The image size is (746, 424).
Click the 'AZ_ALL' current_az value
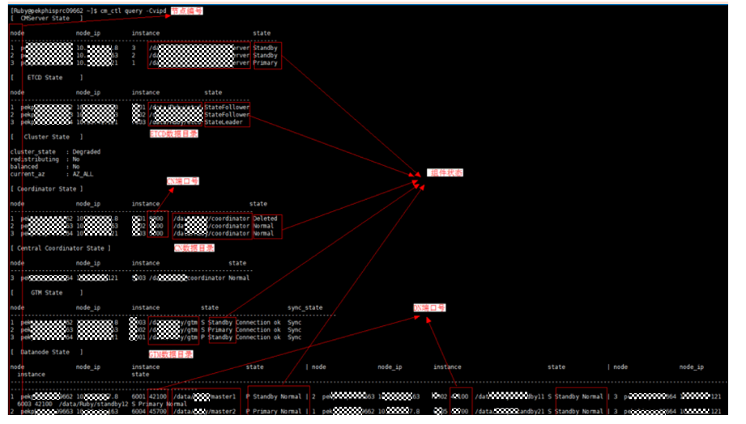pos(83,174)
